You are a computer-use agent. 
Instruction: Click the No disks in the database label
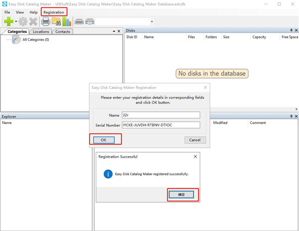tap(212, 73)
